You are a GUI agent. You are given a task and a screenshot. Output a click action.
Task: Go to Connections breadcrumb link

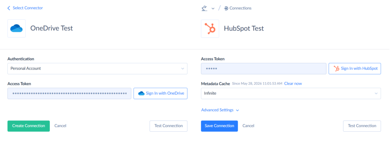point(238,8)
